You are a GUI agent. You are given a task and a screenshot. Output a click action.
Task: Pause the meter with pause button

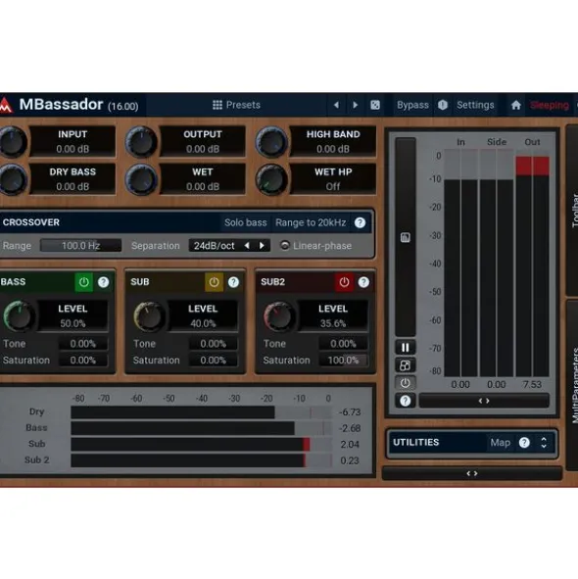(x=406, y=348)
